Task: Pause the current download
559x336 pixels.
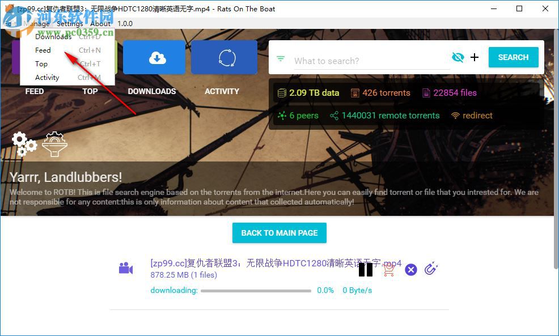Action: coord(366,269)
